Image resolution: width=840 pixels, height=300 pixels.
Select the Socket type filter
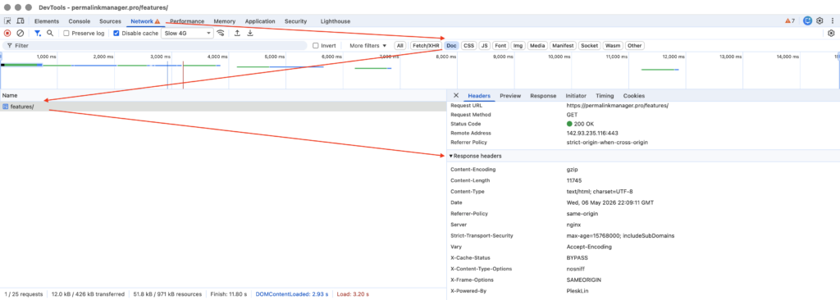point(589,46)
